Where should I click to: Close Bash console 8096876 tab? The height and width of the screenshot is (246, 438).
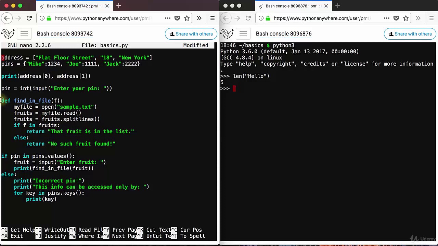coord(326,6)
